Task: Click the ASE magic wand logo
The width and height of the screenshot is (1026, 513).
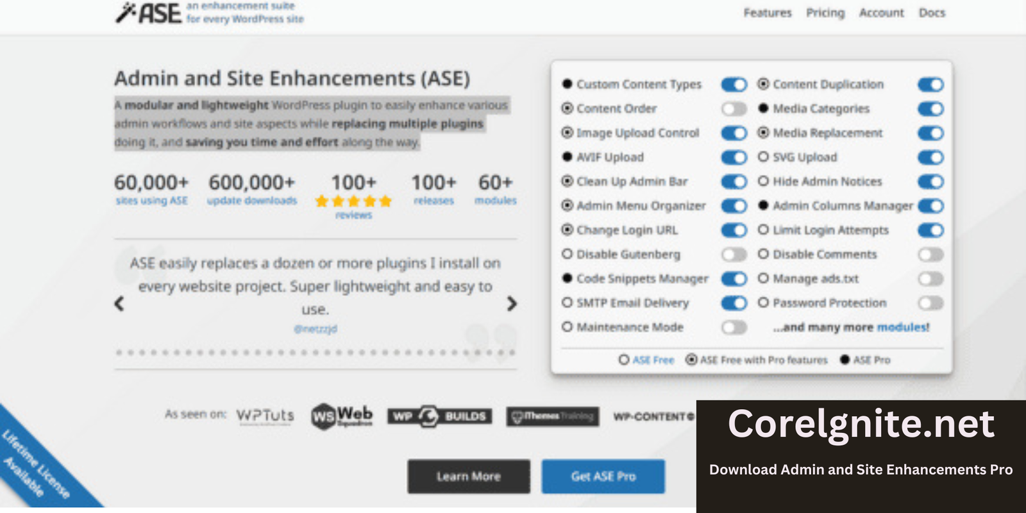Action: pos(149,13)
